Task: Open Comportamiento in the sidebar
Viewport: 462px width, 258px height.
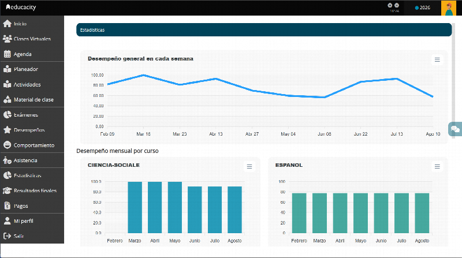Action: 32,145
